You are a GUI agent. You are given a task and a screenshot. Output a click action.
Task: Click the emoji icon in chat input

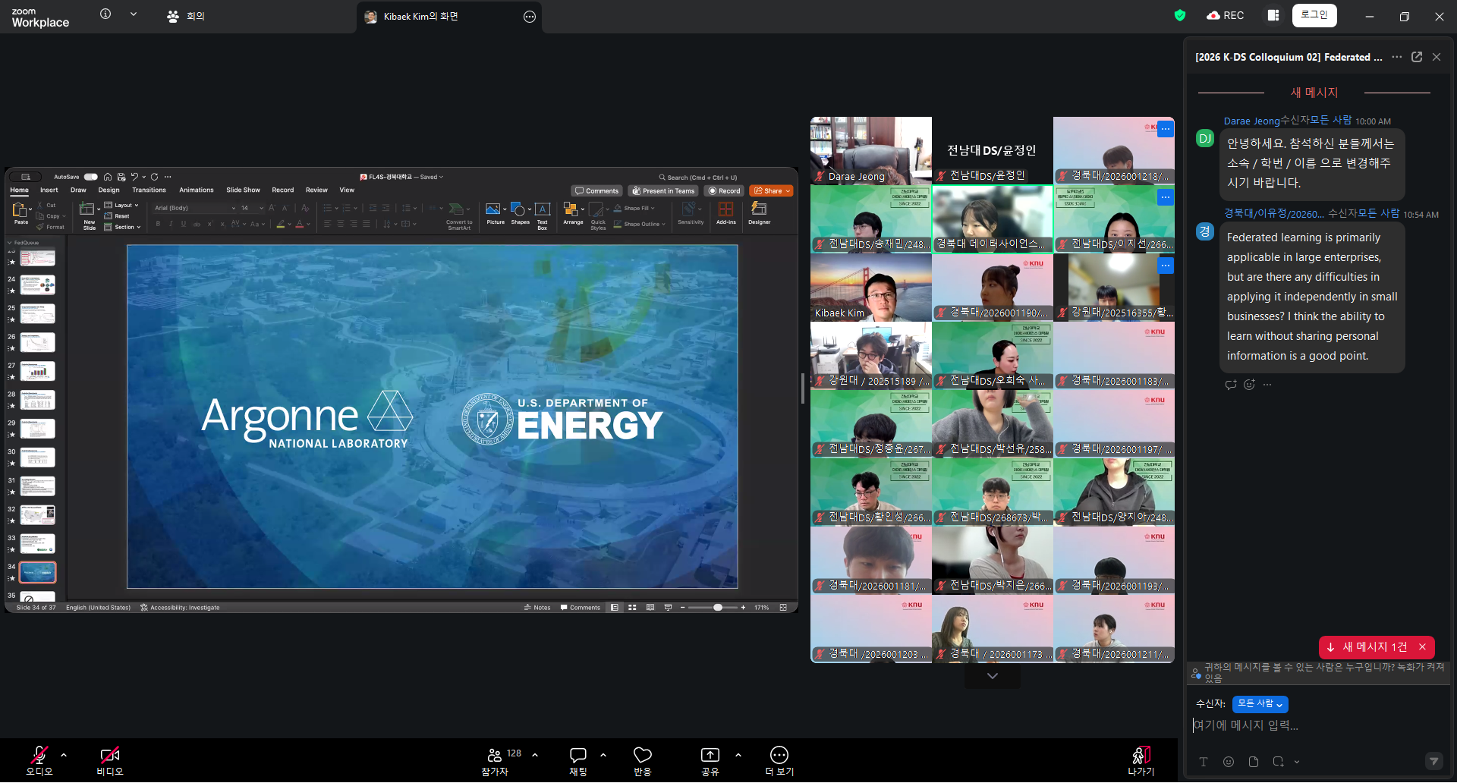coord(1229,762)
